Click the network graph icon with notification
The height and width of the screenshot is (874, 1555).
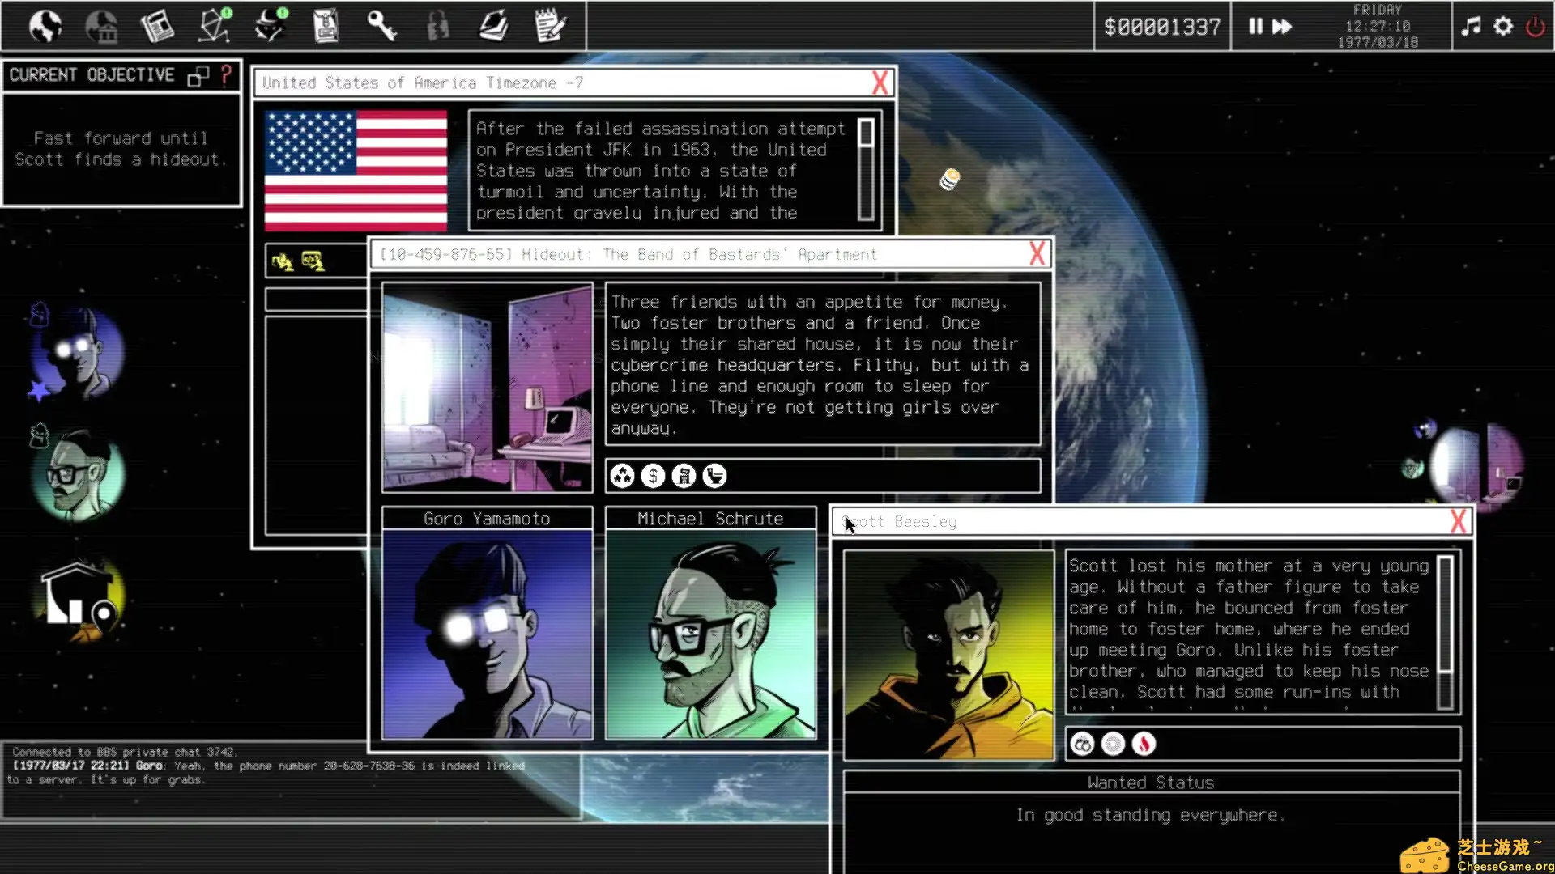[215, 27]
